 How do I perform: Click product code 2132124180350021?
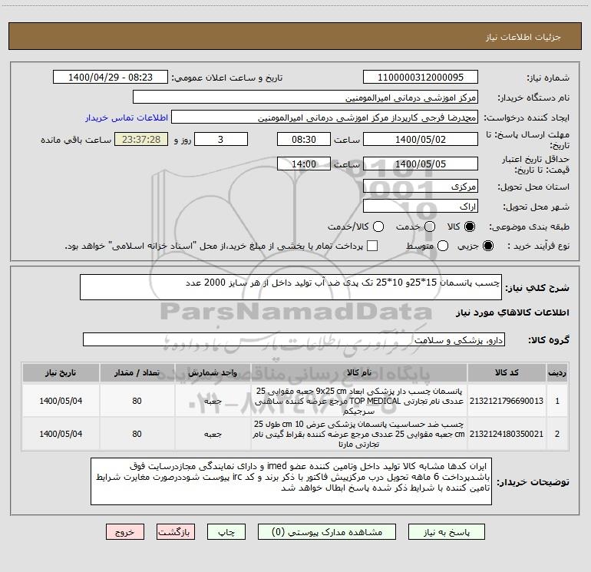coord(507,434)
